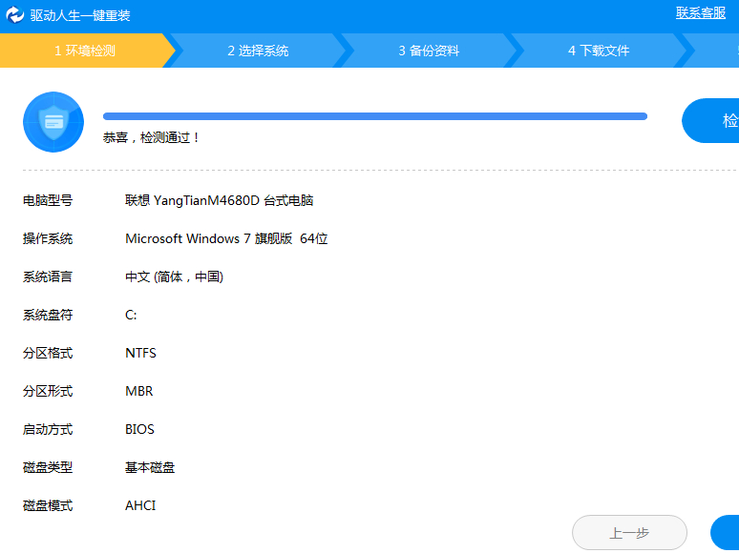The width and height of the screenshot is (739, 553).
Task: Click the blue shield detection icon
Action: click(x=53, y=122)
